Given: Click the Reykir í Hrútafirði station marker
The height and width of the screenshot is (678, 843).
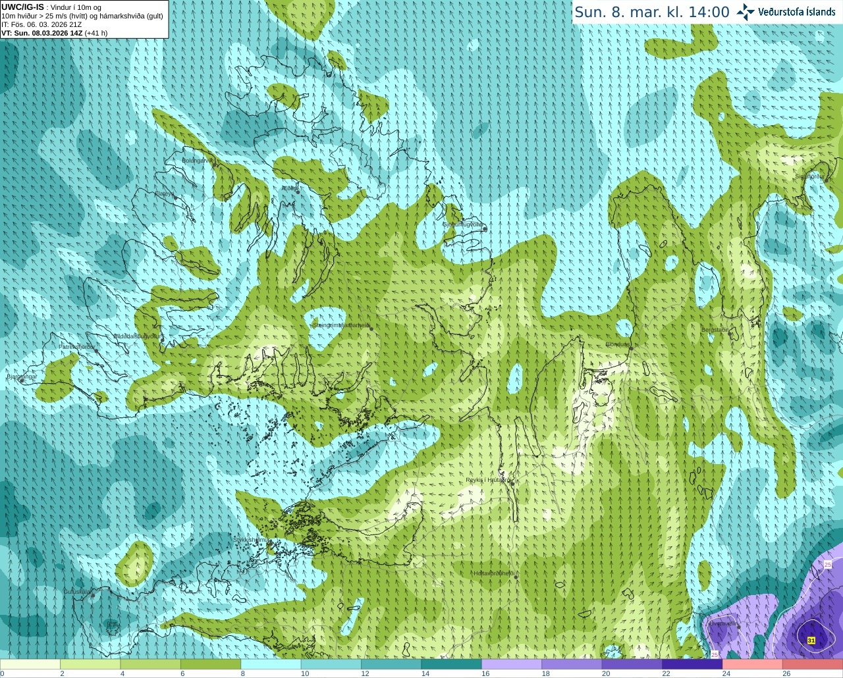Looking at the screenshot, I should [x=512, y=483].
